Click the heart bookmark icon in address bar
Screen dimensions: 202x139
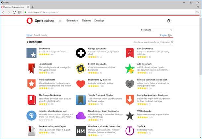pos(198,12)
